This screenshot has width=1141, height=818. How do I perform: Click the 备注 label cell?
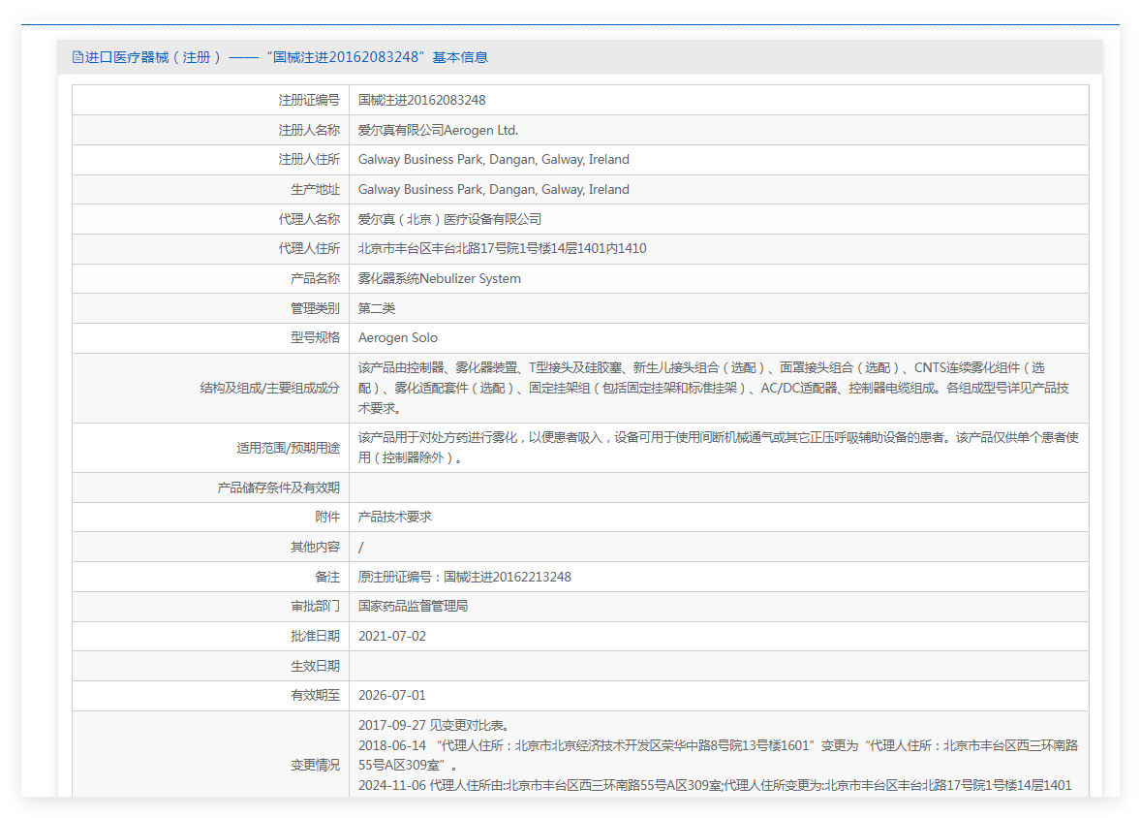click(210, 576)
